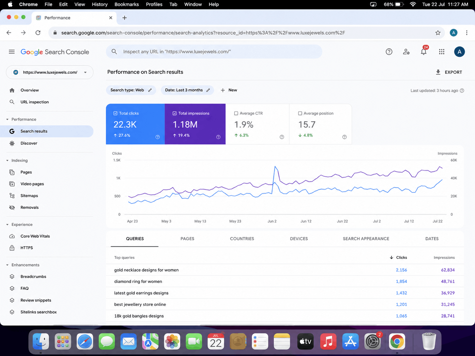Open the users and permissions icon

pos(406,52)
